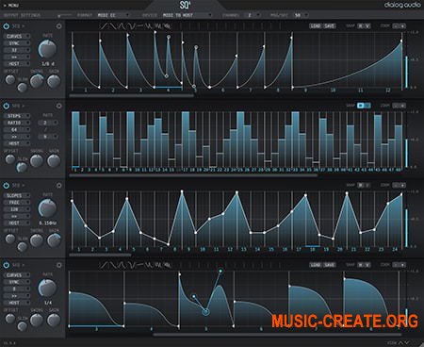The width and height of the screenshot is (424, 347).
Task: Toggle the Snap Y button in first sequencer
Action: [x=367, y=26]
